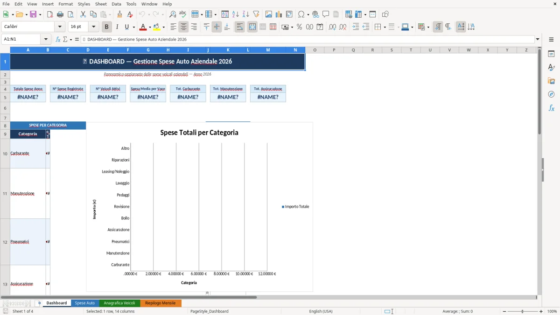This screenshot has height=315, width=560.
Task: Open Function Wizard icon in formula bar
Action: coord(58,40)
